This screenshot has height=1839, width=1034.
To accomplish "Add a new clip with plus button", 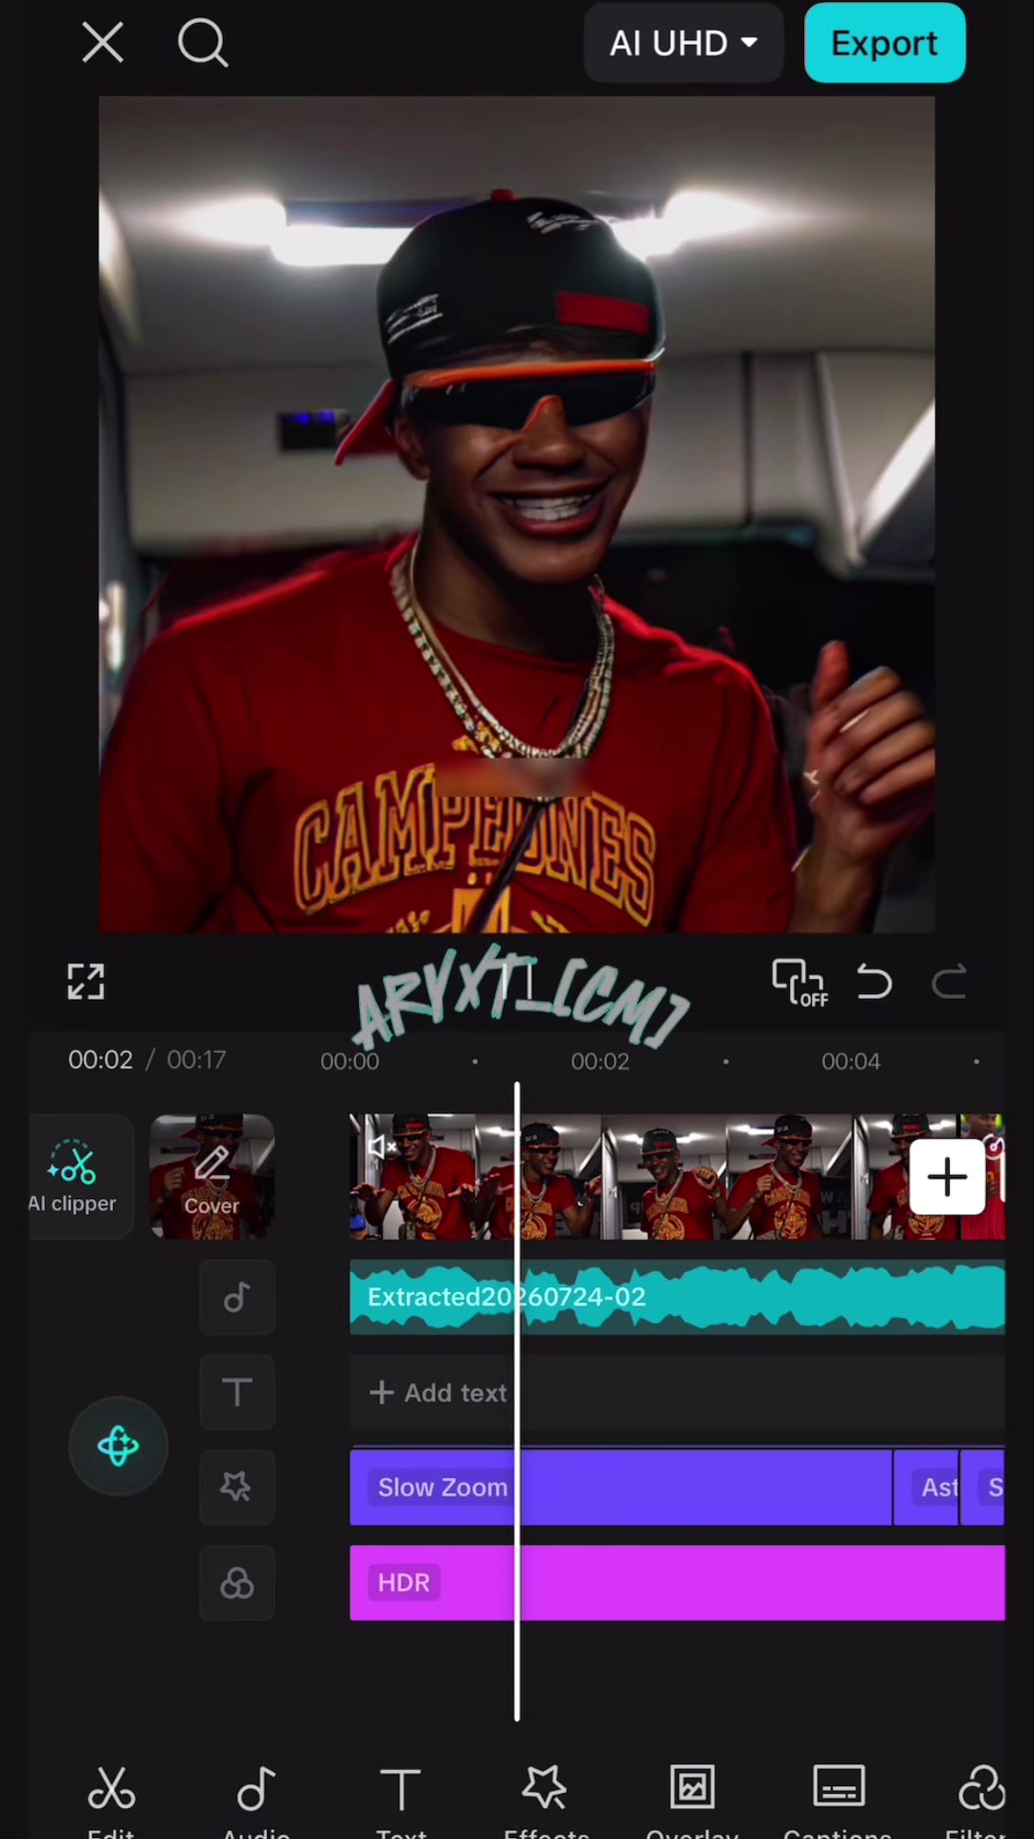I will point(947,1177).
